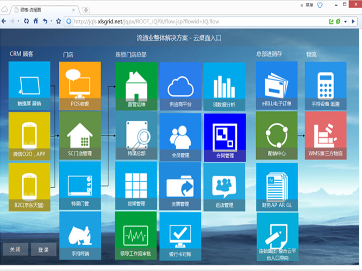Click the 关闭 button
Image resolution: width=362 pixels, height=271 pixels.
15,249
